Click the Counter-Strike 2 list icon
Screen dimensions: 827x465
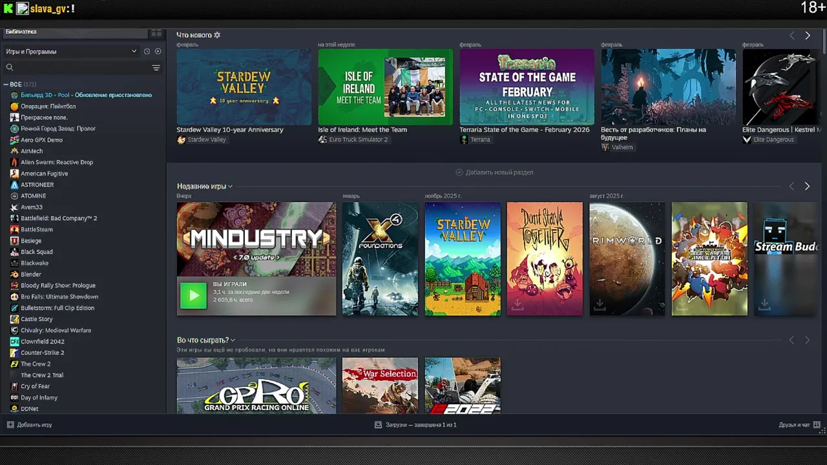(14, 353)
